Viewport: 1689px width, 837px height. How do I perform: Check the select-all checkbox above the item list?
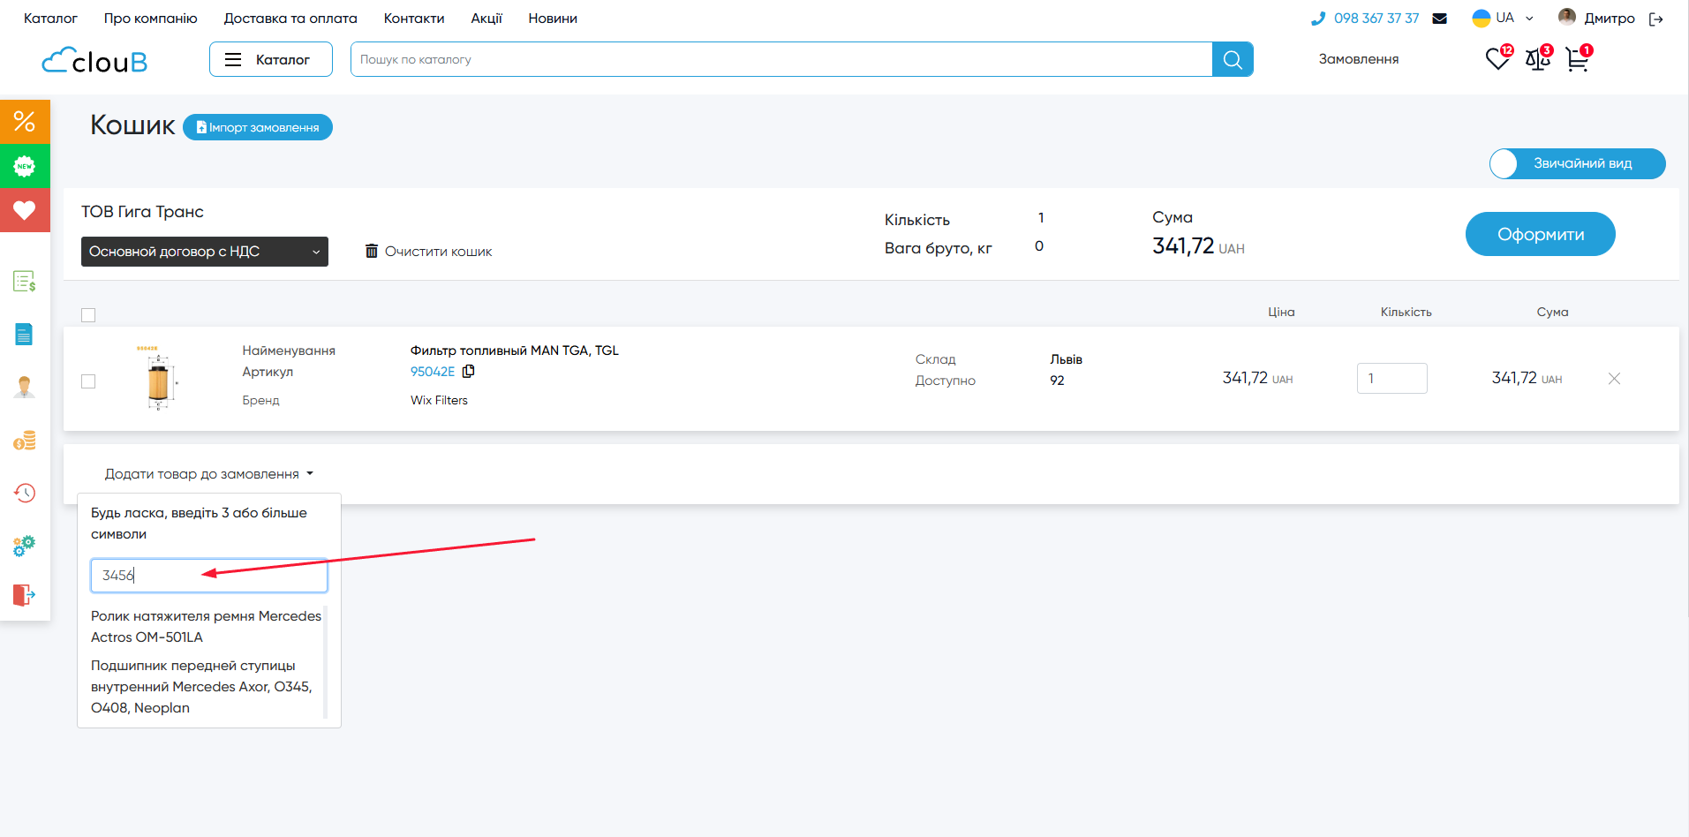88,315
